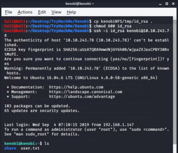Viewport: 178px width, 153px height.
Task: Expand the View menu
Action: pos(56,12)
